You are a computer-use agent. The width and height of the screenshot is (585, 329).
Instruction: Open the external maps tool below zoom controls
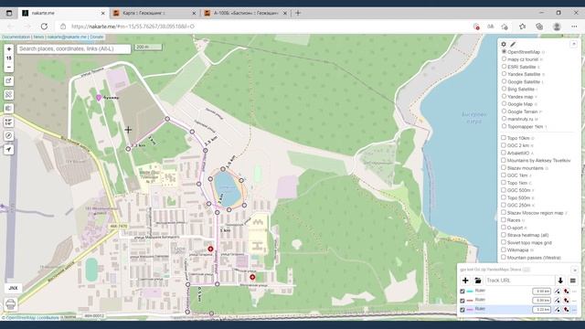point(9,81)
